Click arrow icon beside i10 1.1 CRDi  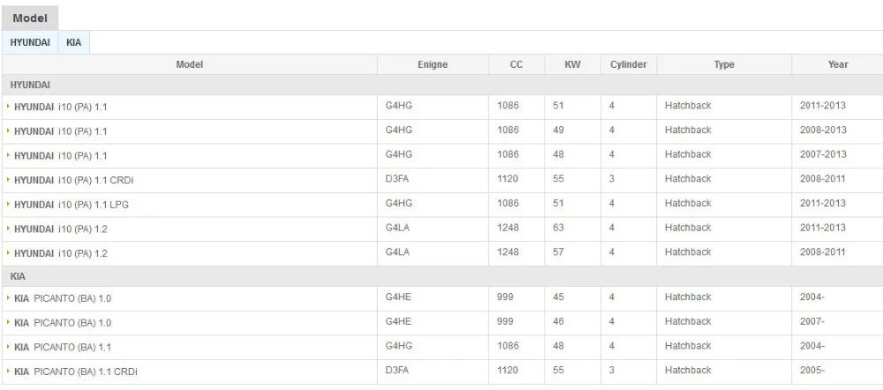(x=9, y=180)
